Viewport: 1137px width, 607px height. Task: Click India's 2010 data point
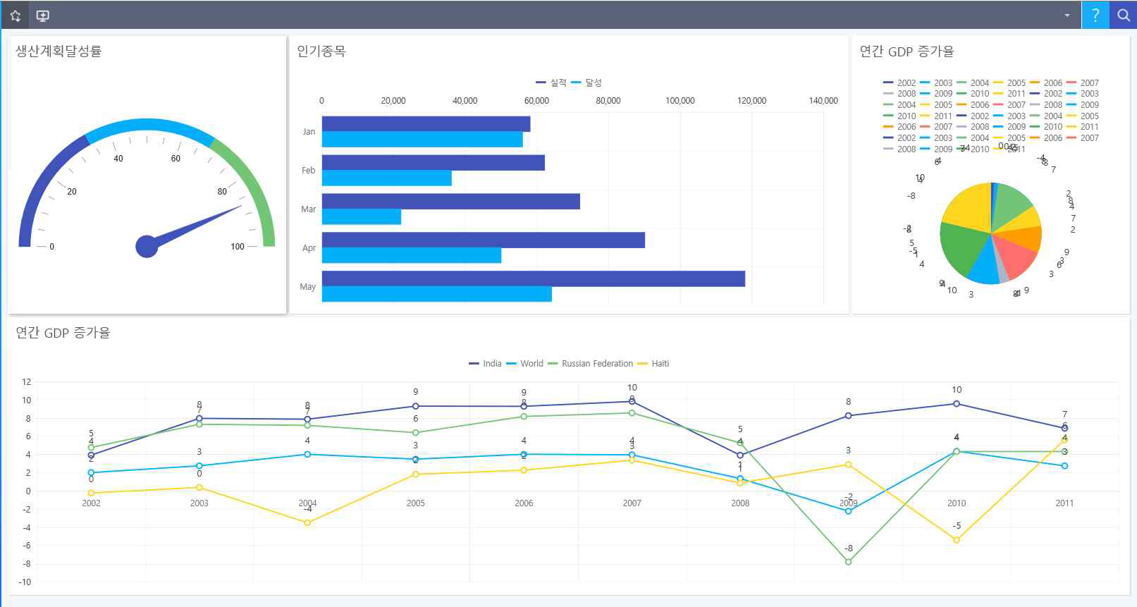[957, 404]
